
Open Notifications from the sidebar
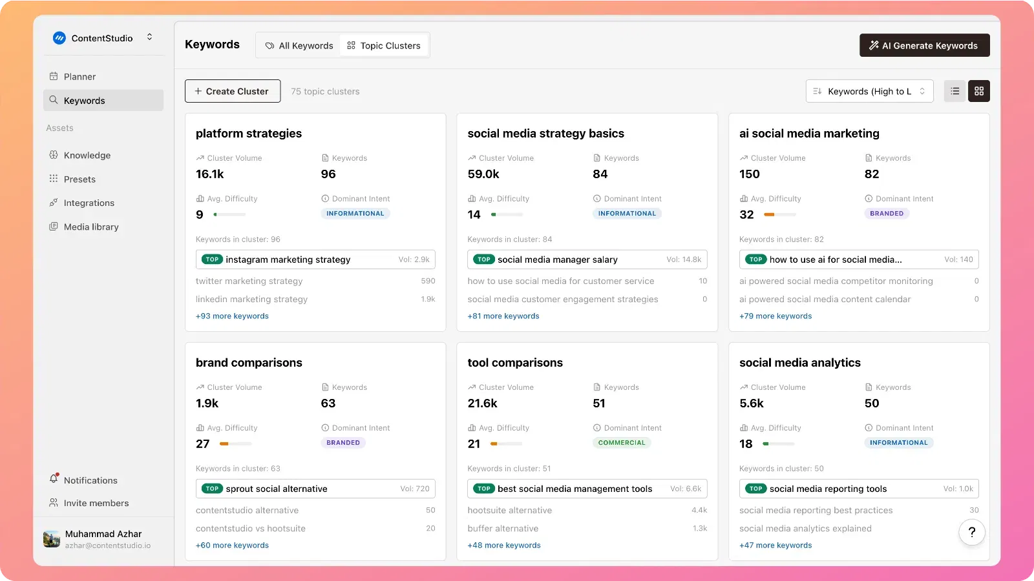click(x=90, y=480)
